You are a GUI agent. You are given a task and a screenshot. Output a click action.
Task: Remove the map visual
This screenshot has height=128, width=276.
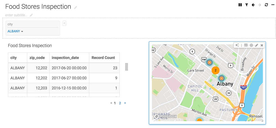pyautogui.click(x=262, y=45)
